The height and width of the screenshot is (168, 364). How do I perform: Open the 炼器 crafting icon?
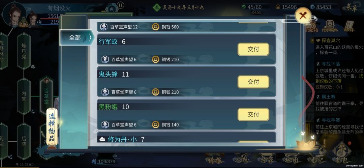pos(266,158)
